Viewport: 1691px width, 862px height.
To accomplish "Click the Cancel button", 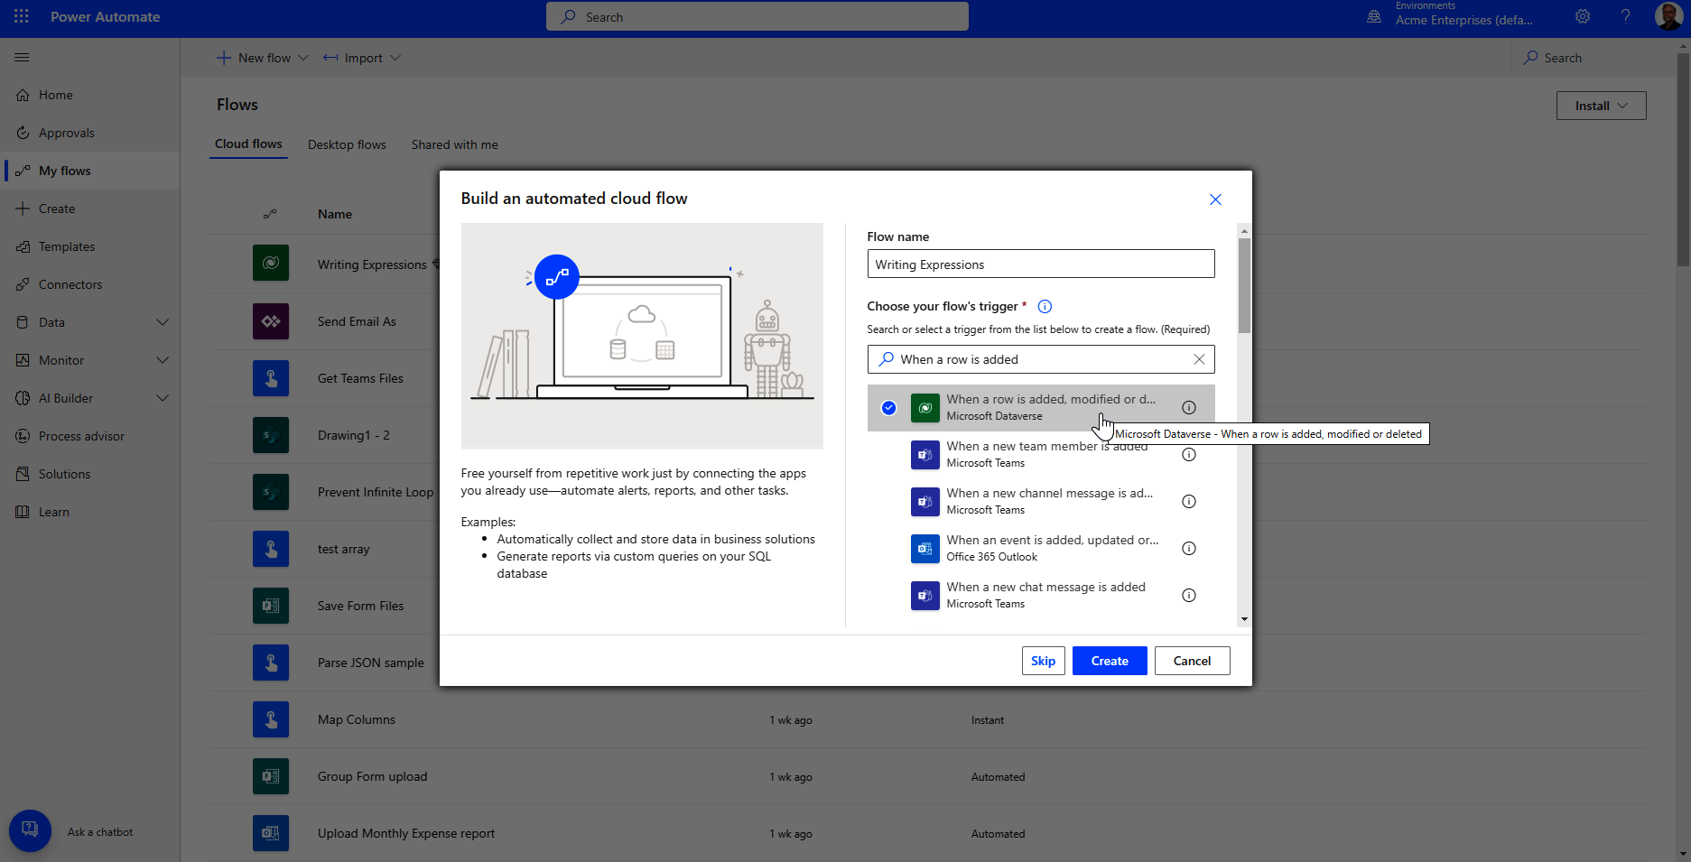I will coord(1192,661).
